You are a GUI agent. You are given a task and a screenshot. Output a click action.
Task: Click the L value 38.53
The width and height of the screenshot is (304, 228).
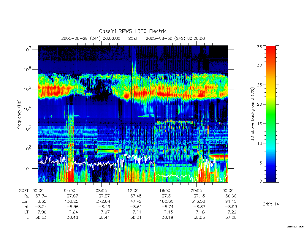click(41, 218)
